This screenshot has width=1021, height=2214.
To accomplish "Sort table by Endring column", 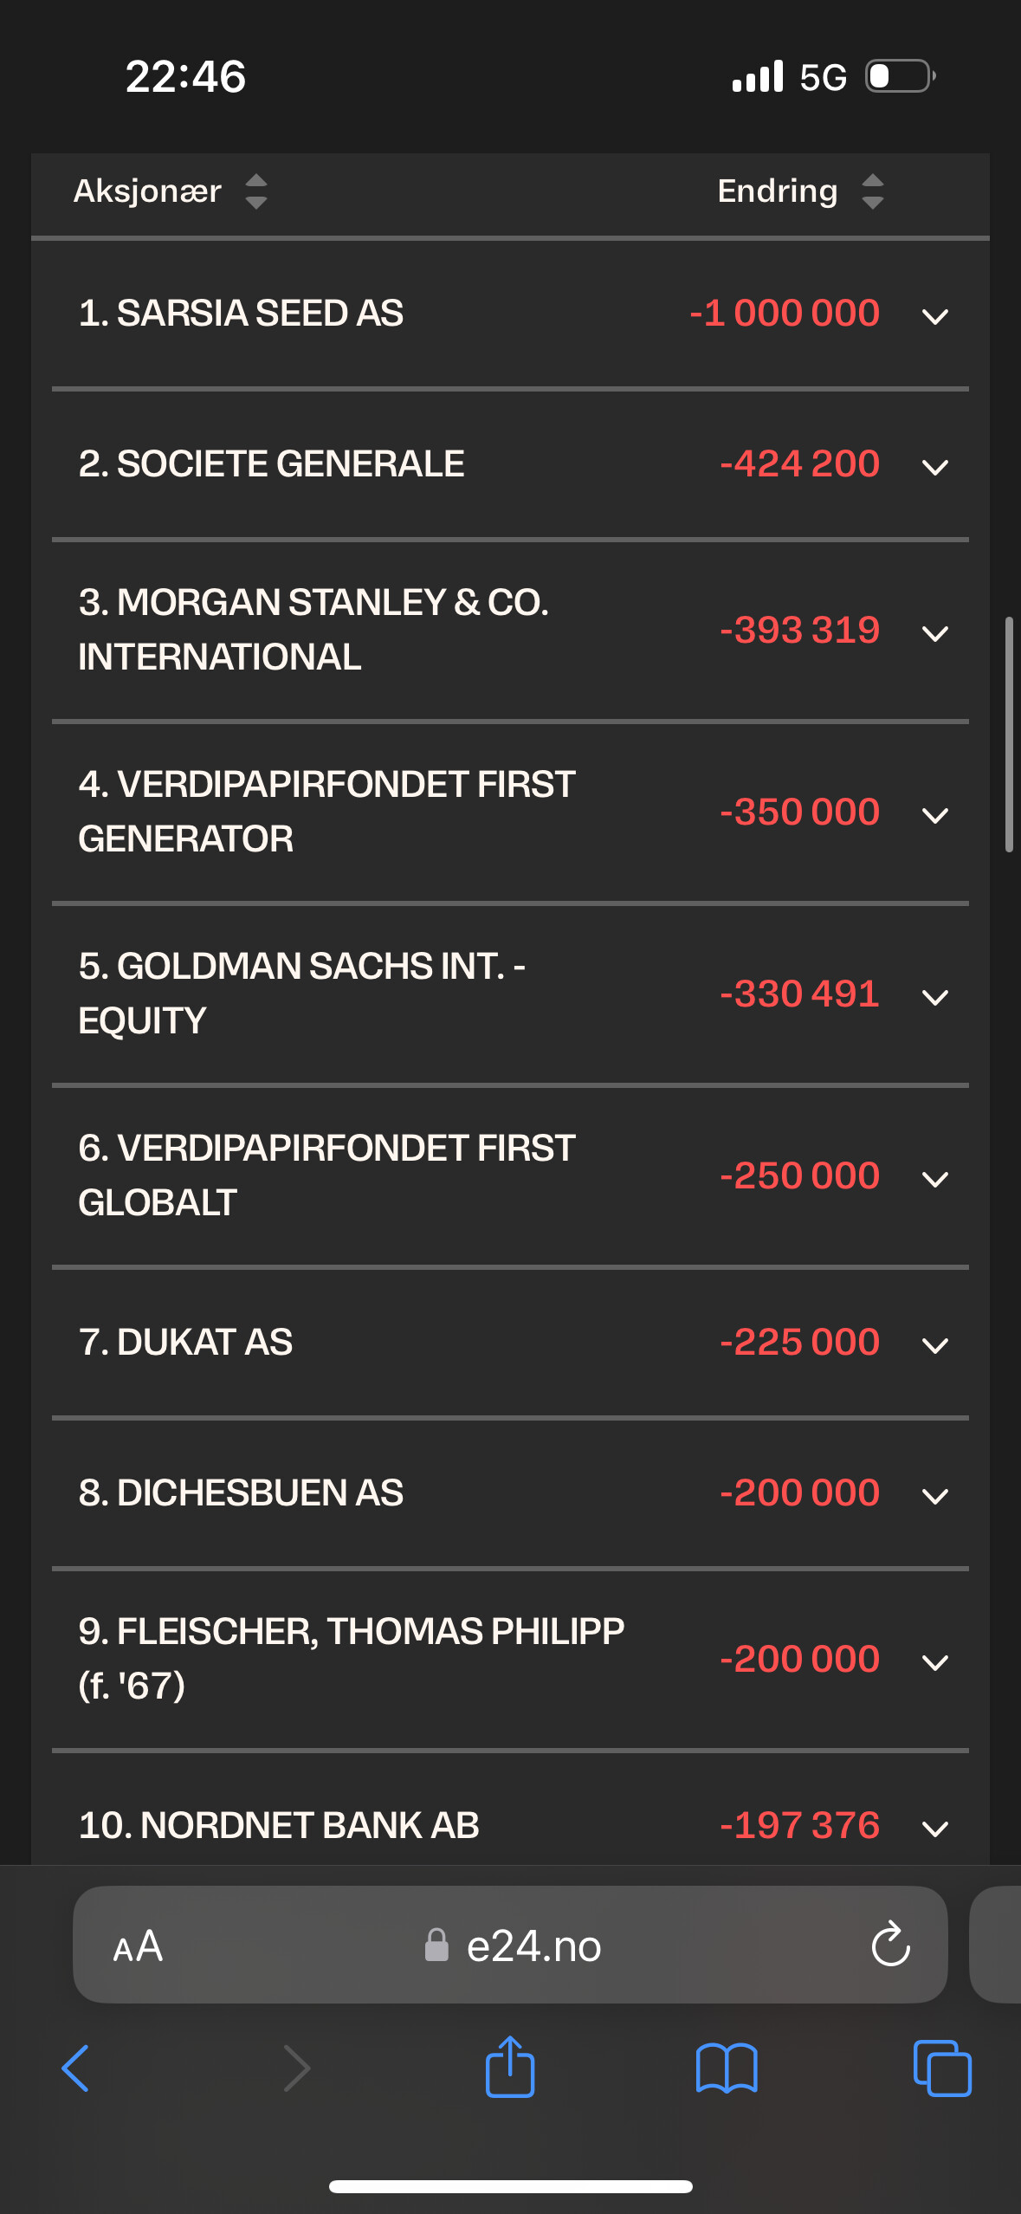I will 801,191.
